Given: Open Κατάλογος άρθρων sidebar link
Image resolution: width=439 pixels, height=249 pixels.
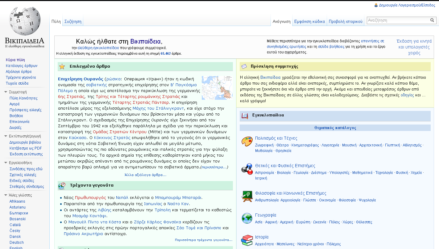Looking at the screenshot, I should tap(22, 66).
